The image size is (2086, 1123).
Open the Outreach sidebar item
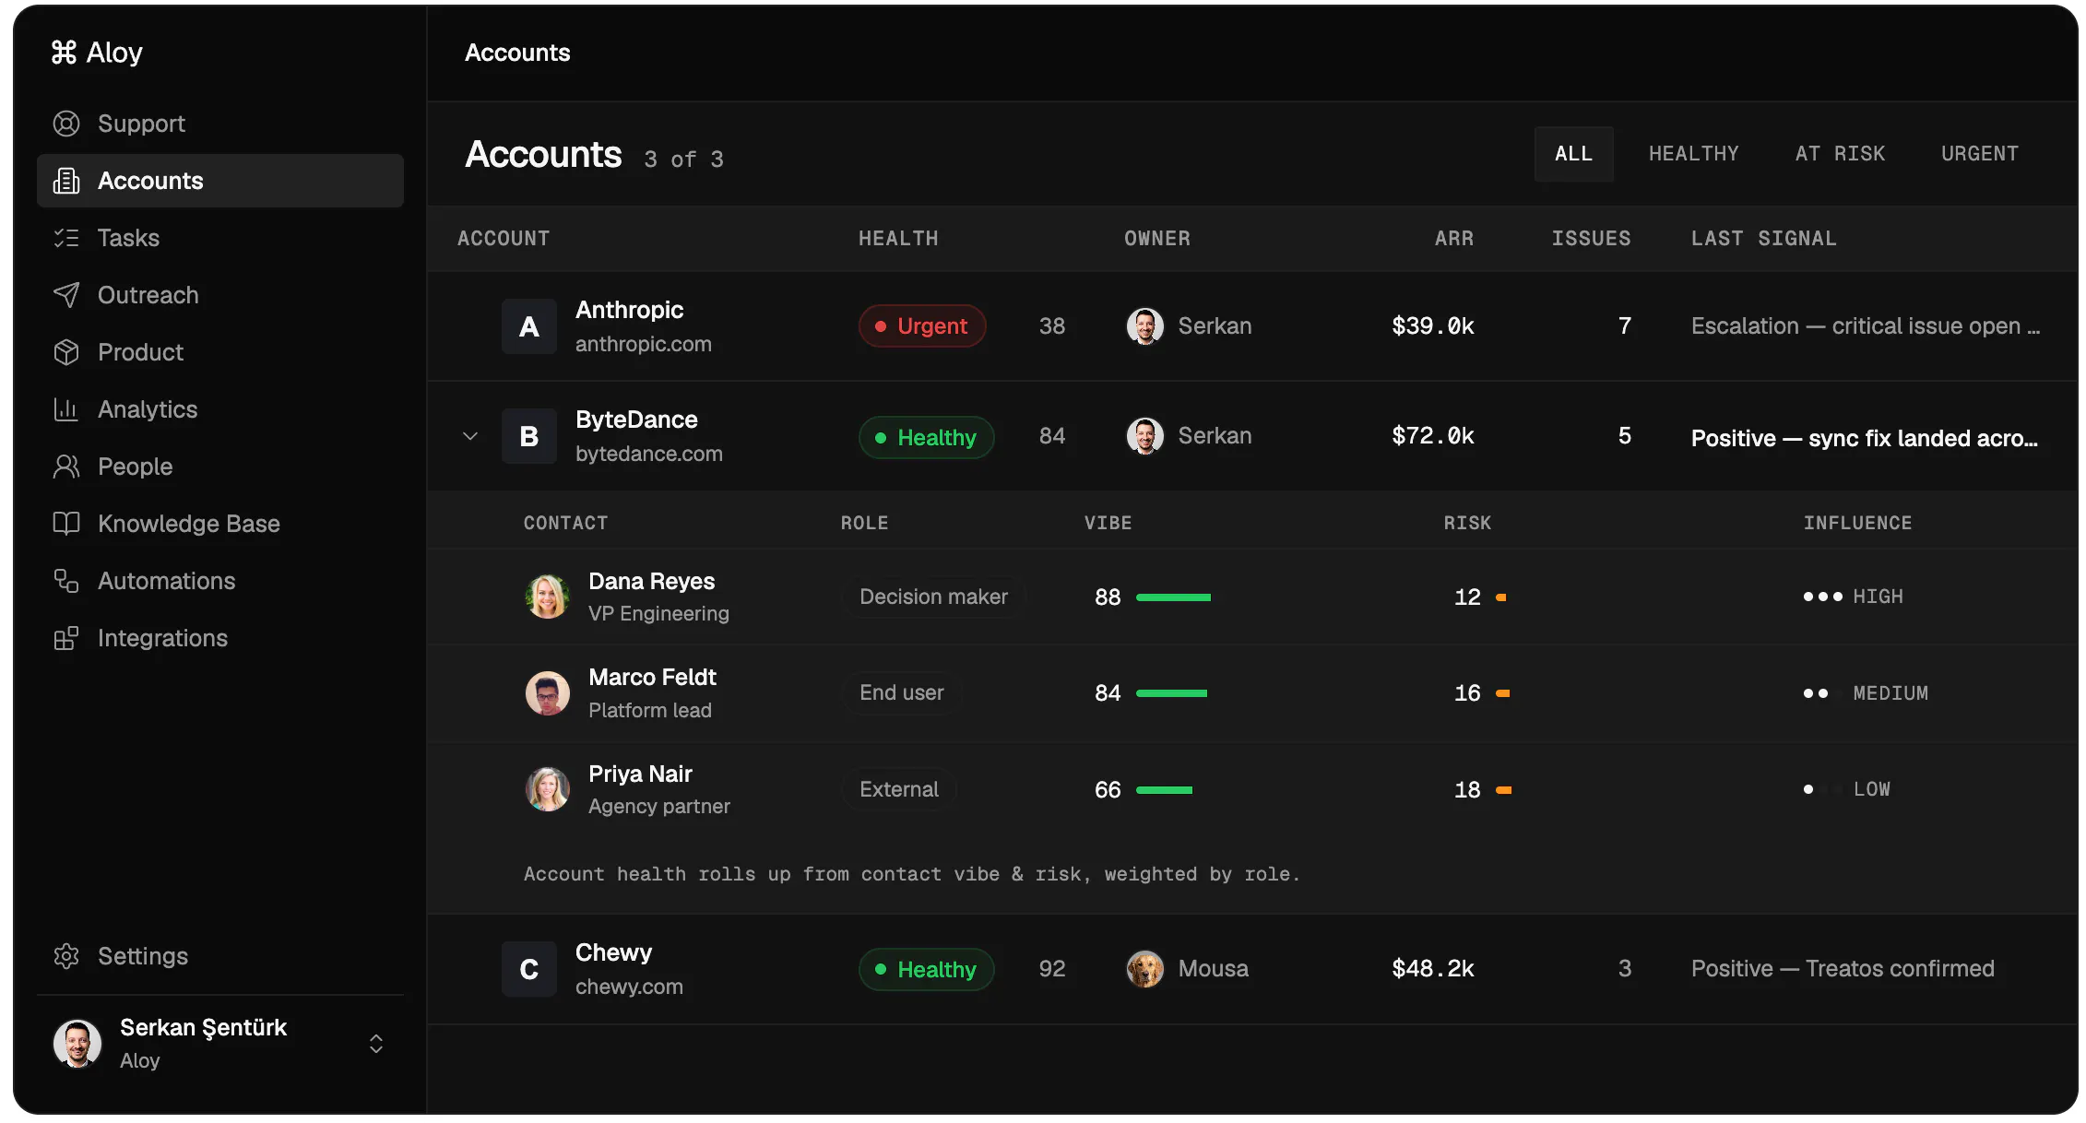220,295
